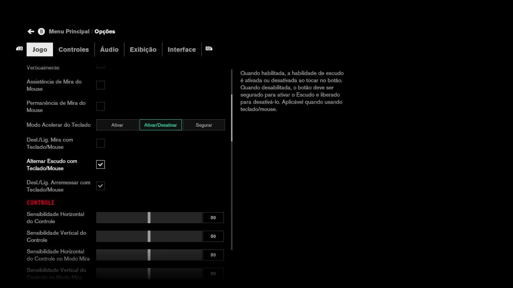Click the back arrow icon
This screenshot has width=513, height=288.
point(31,32)
